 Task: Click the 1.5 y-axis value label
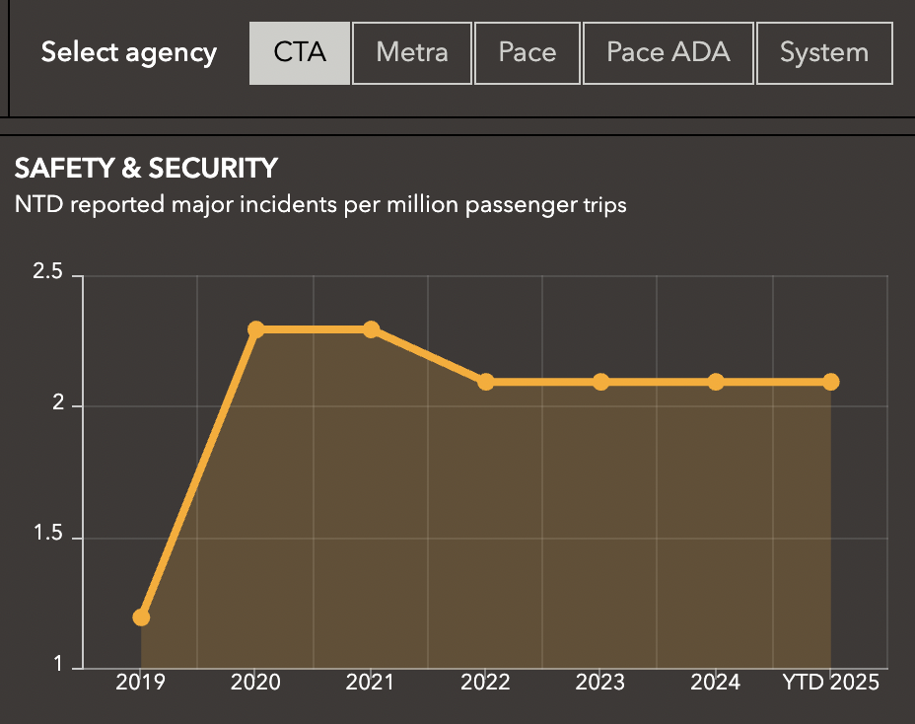tap(48, 536)
